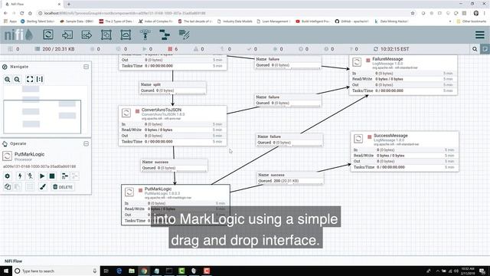Click queued 200 / 20.31 KB status
This screenshot has height=276, width=490.
coord(54,49)
